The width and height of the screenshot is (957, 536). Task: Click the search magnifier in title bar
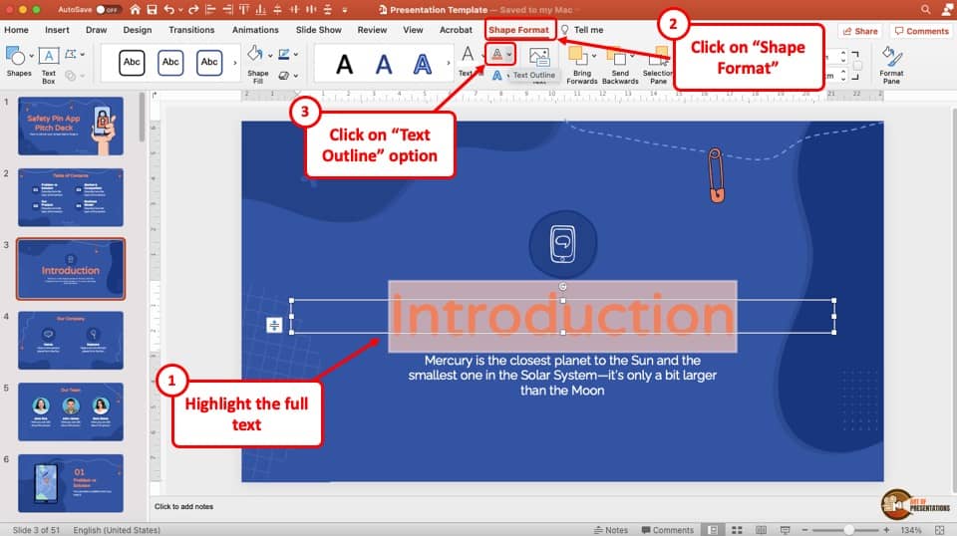click(925, 10)
